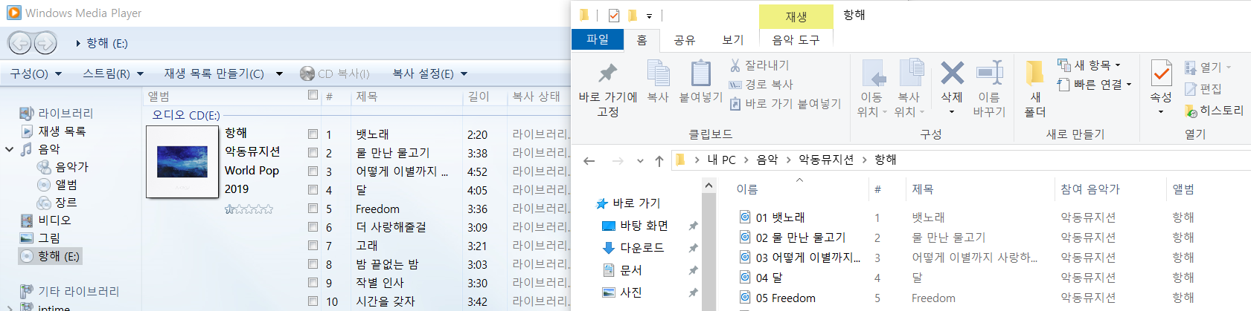
Task: Sort Media Player tracks by 길이 column
Action: (x=479, y=96)
